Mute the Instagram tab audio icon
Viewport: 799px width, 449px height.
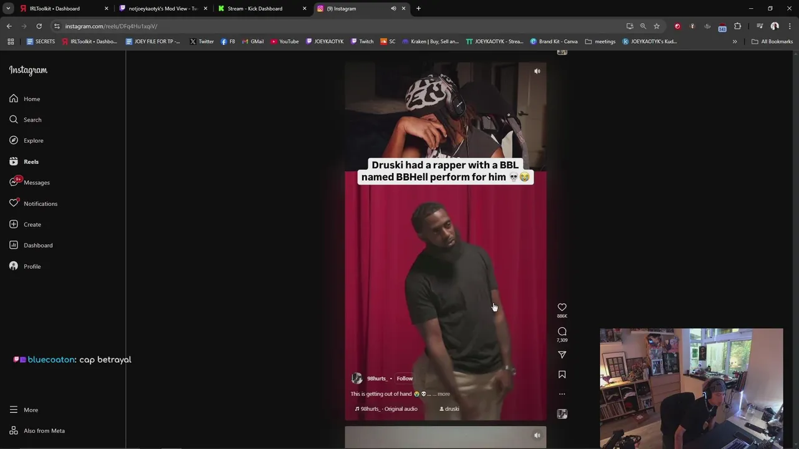pyautogui.click(x=393, y=9)
